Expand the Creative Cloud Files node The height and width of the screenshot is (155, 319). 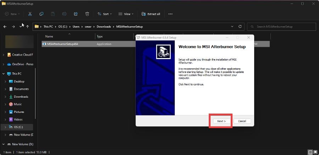coord(3,54)
